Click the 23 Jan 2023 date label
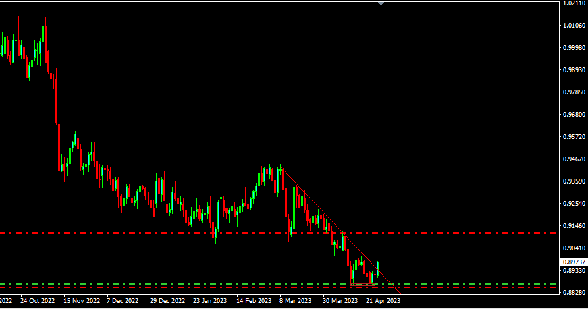 coord(210,301)
